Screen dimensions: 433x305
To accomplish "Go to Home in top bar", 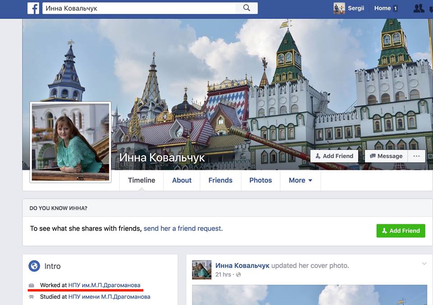I will tap(382, 8).
